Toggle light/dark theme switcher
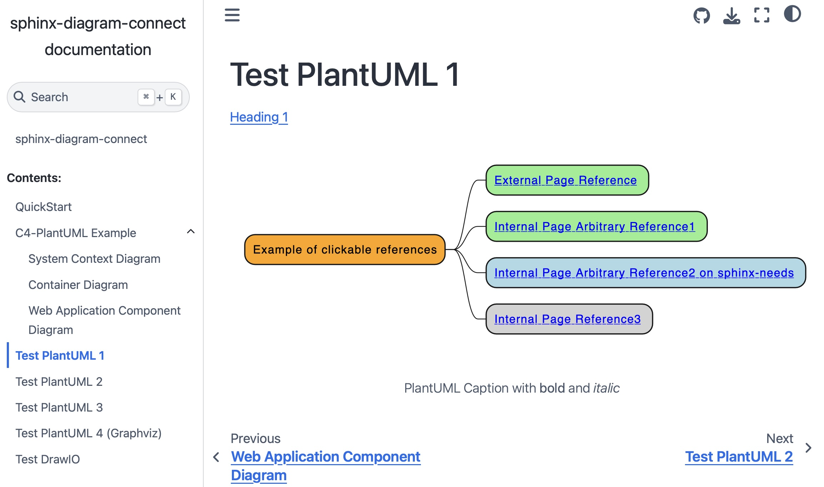The height and width of the screenshot is (487, 824). (792, 14)
